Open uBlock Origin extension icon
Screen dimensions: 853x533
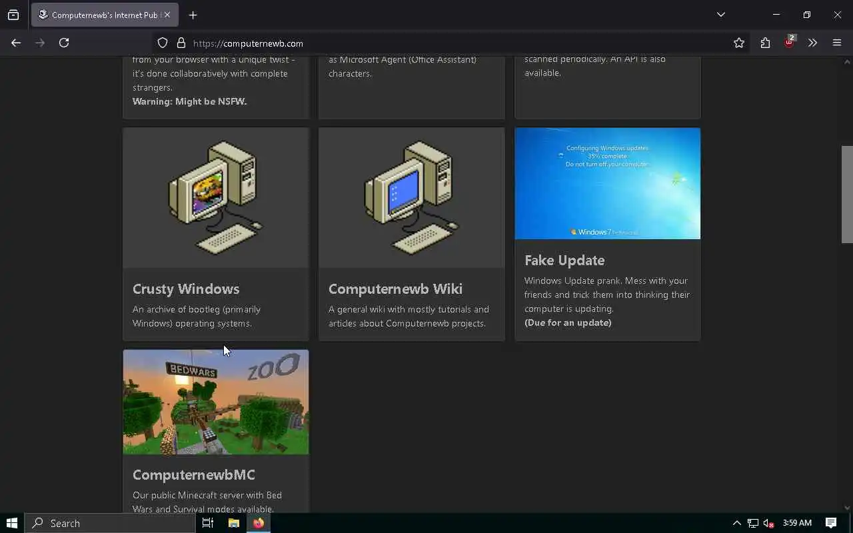pos(789,43)
